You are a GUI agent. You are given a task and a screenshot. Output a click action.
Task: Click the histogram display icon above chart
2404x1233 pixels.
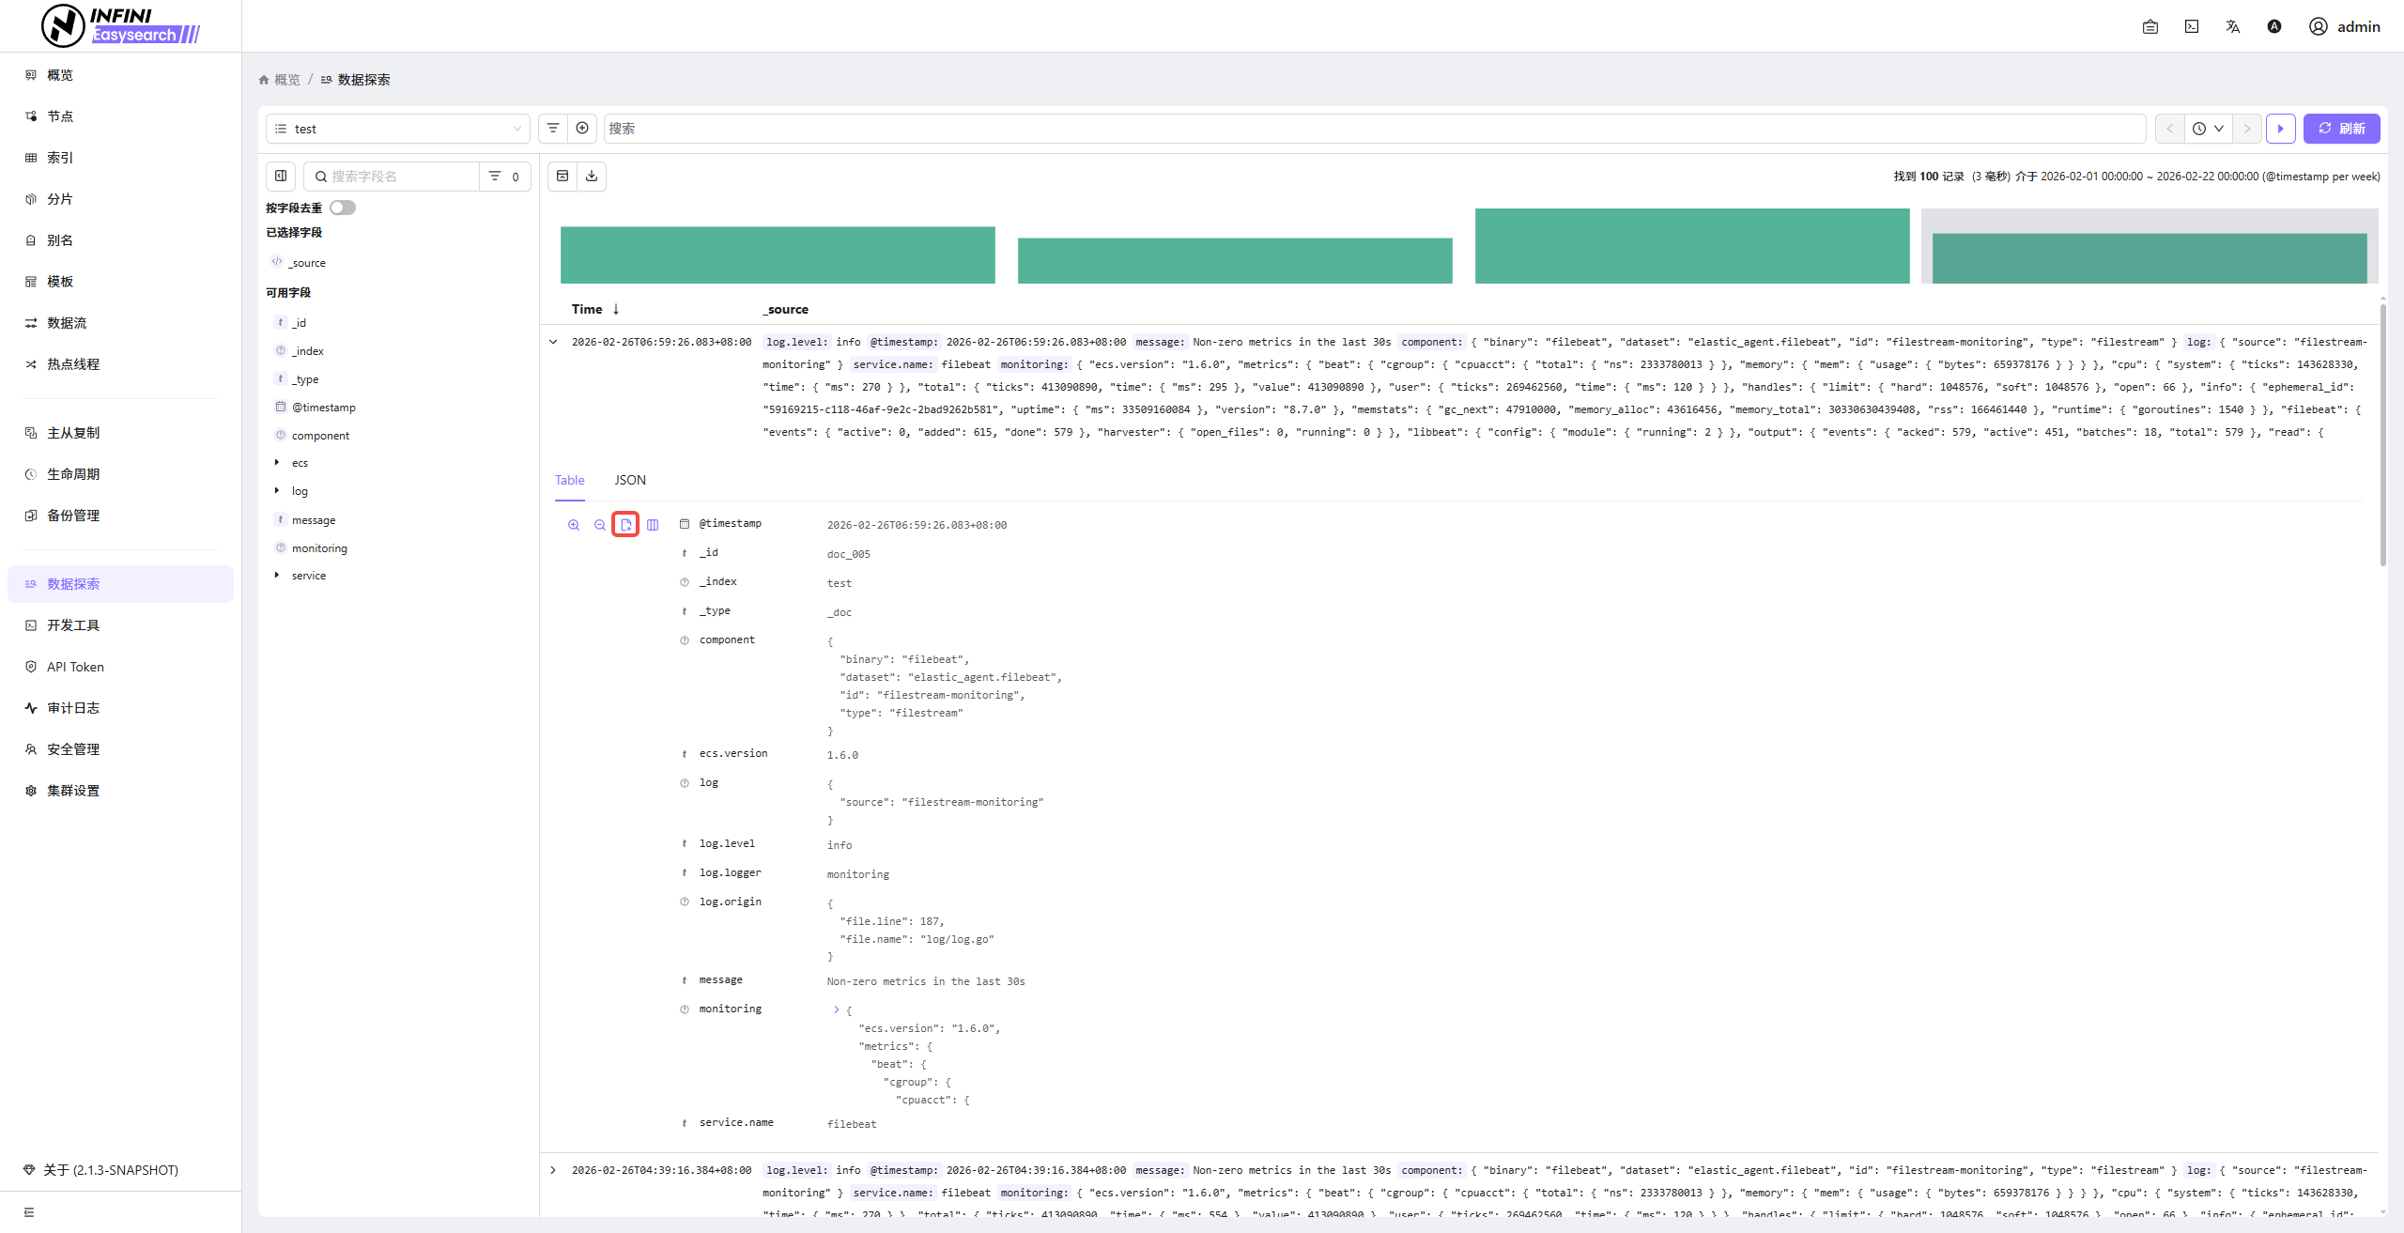pyautogui.click(x=562, y=176)
